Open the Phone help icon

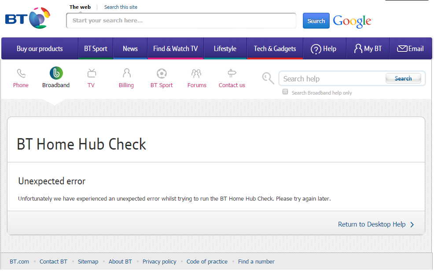pyautogui.click(x=21, y=73)
